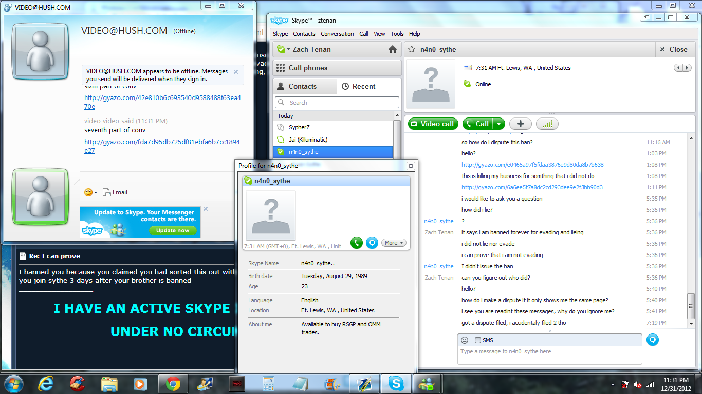Show the previous item with the left arrow
This screenshot has width=702, height=394.
tap(679, 68)
